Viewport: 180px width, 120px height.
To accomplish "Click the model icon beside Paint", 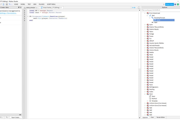I will [148, 85].
